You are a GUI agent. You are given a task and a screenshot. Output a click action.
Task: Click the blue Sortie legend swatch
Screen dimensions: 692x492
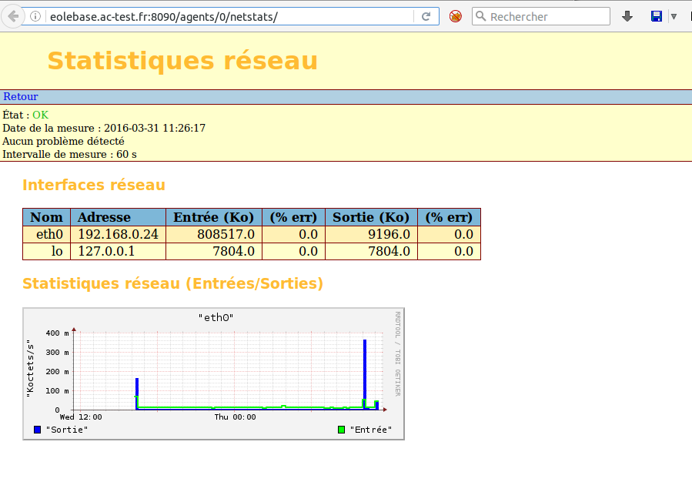[38, 429]
